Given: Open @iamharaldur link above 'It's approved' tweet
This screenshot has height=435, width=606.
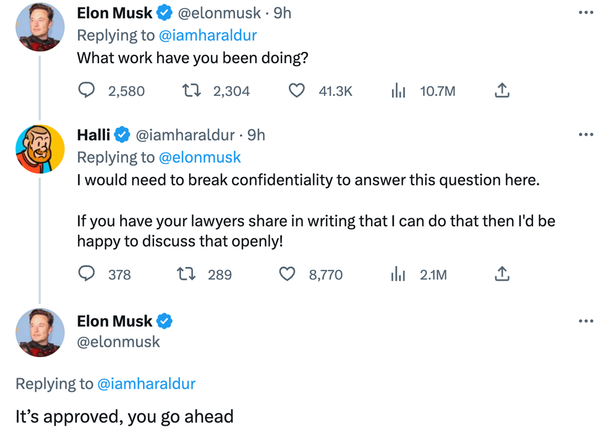Looking at the screenshot, I should (146, 384).
